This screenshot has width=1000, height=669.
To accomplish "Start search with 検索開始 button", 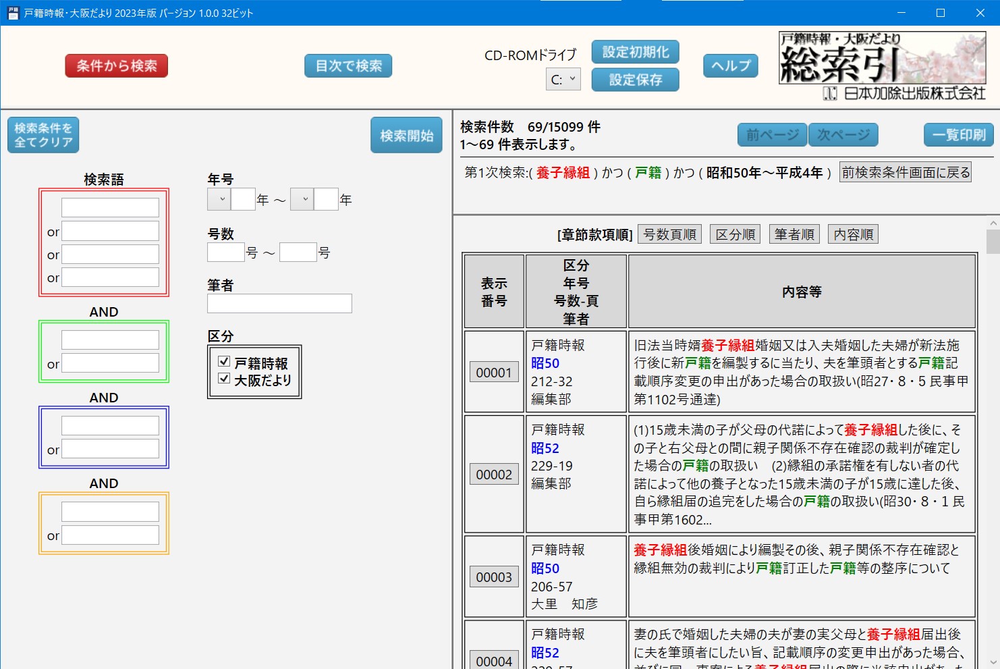I will tap(406, 135).
